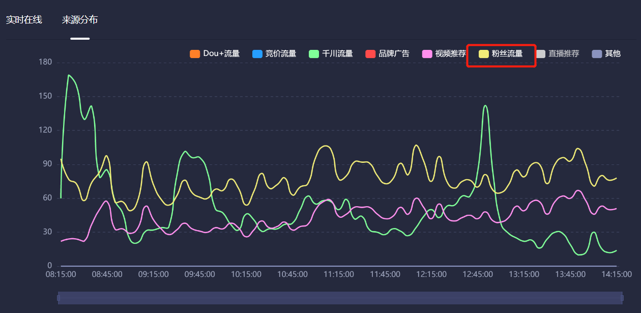Click the 90 y-axis value
Screen dimensions: 641x313
47,164
